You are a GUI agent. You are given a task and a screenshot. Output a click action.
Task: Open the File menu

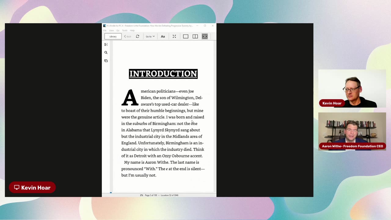pos(104,31)
